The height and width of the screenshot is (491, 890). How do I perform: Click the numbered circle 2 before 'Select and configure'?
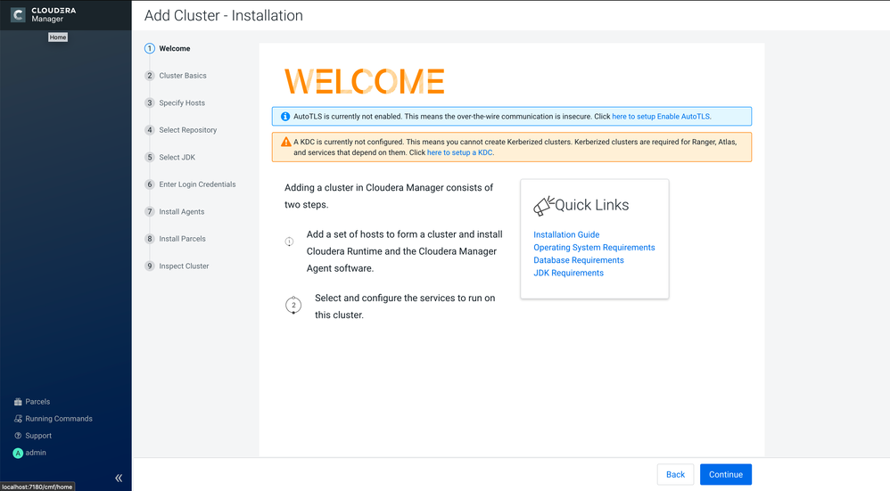tap(293, 305)
